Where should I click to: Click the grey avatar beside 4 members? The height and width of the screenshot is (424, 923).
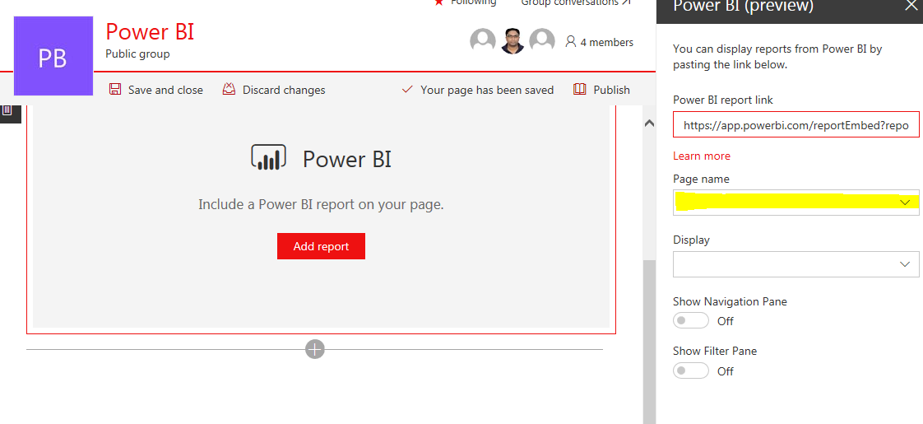[x=542, y=40]
